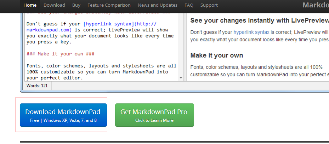Click 'See your changes instantly with LivePreview' heading

260,20
